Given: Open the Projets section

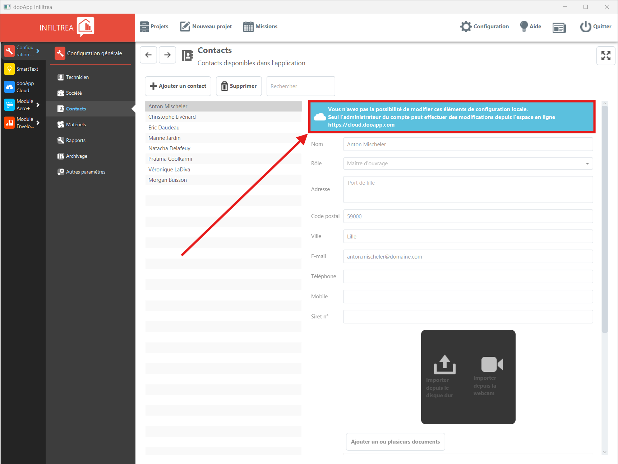Looking at the screenshot, I should click(154, 27).
